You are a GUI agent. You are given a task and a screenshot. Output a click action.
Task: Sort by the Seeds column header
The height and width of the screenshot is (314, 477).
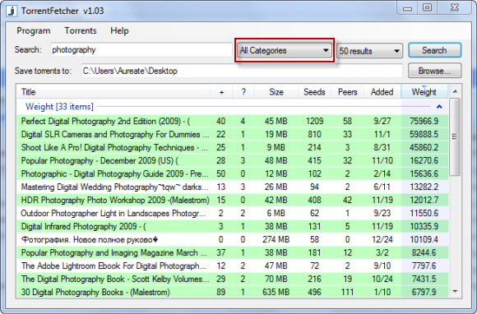click(x=314, y=92)
